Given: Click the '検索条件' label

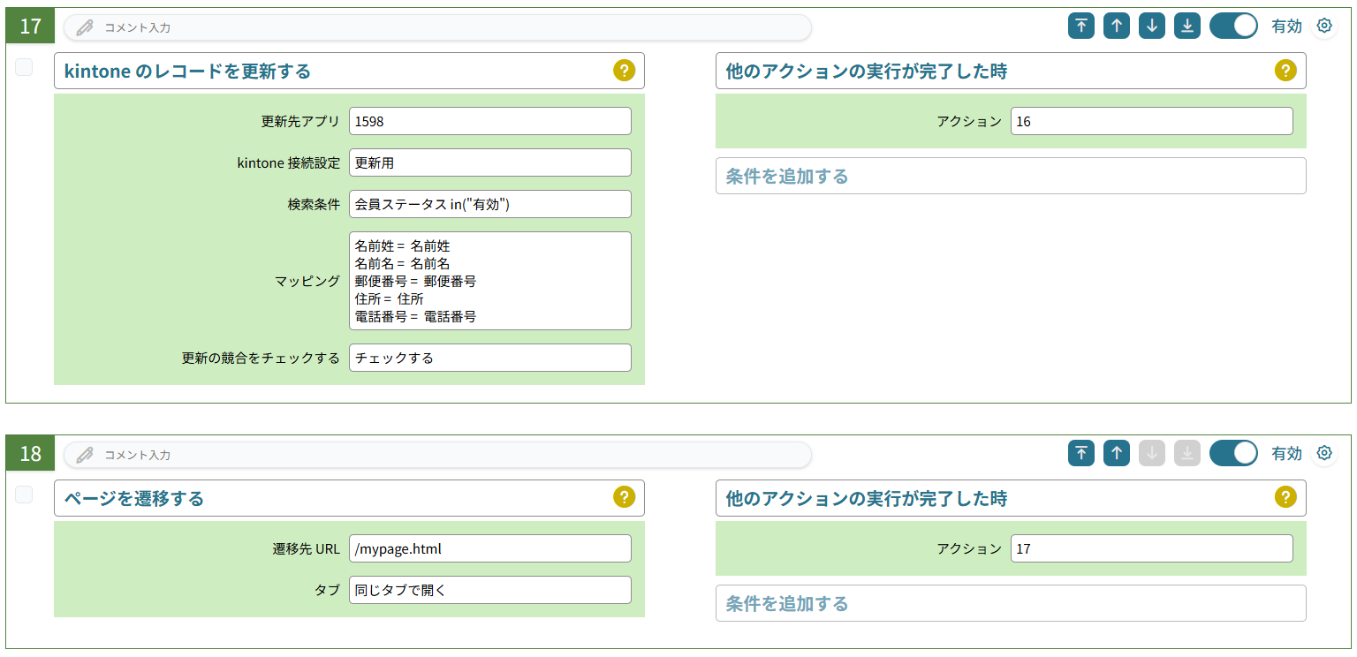Looking at the screenshot, I should [314, 204].
